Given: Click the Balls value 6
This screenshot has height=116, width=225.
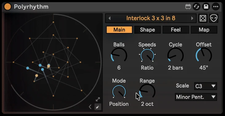Looking at the screenshot, I should click(119, 68).
